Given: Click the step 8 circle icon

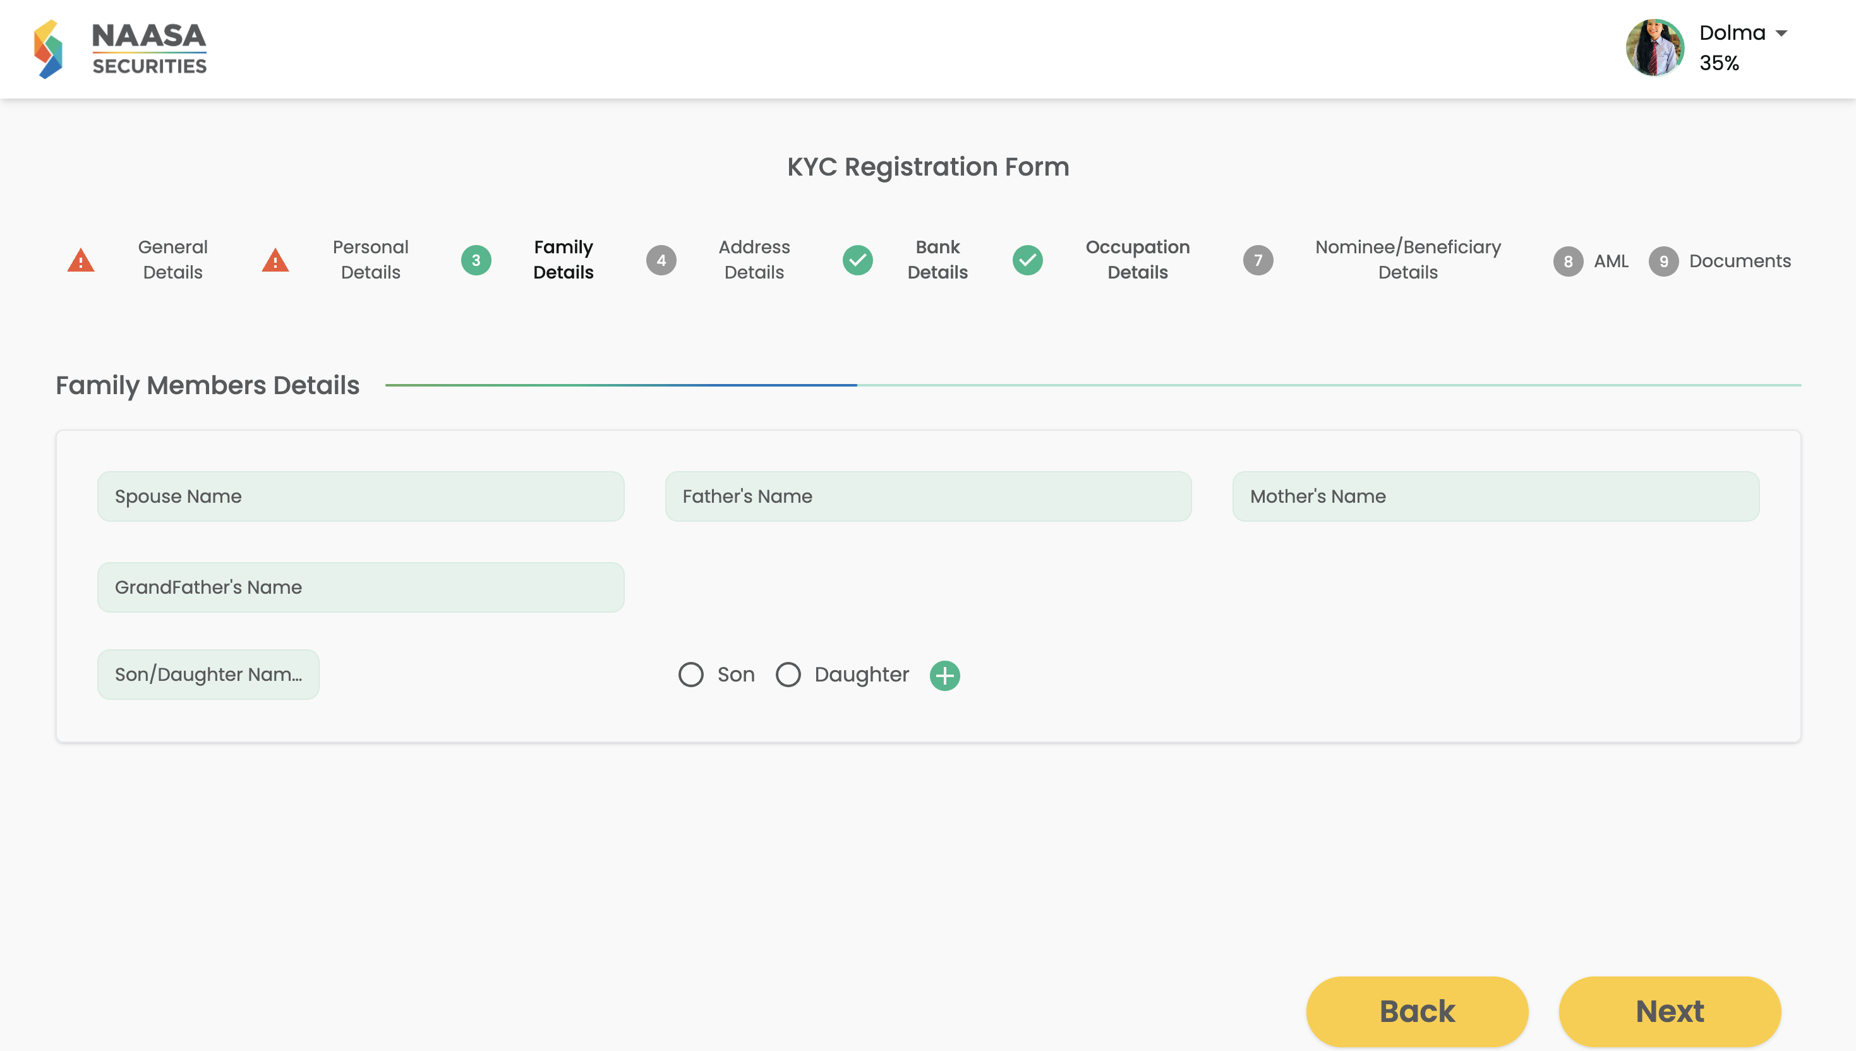Looking at the screenshot, I should coord(1568,261).
